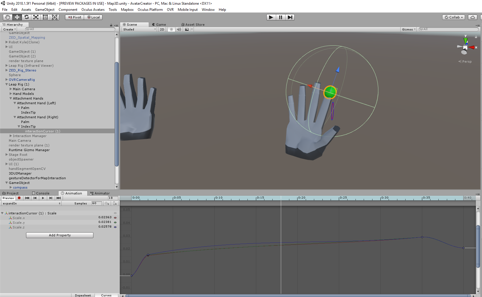Click the green Y axis cone

pyautogui.click(x=466, y=41)
